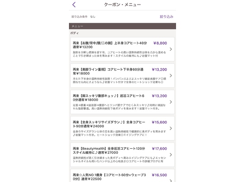
Task: Expand chevron for the ¥15,600 menu
Action: click(x=171, y=128)
